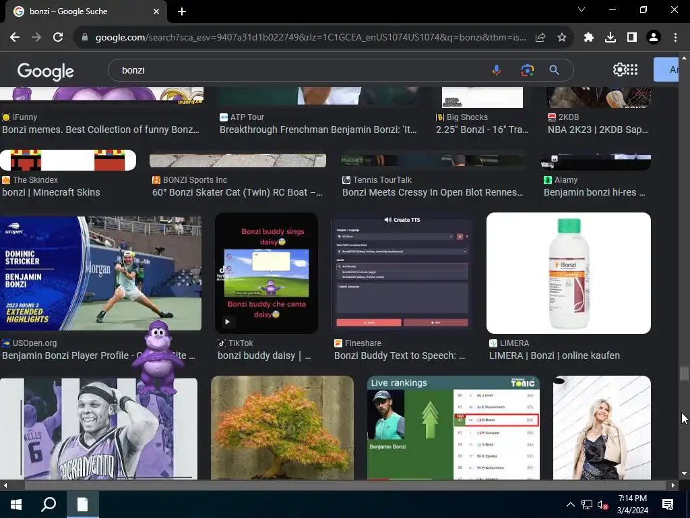Open TikTok bonzi buddy daisy link
Image resolution: width=690 pixels, height=518 pixels.
coord(264,355)
